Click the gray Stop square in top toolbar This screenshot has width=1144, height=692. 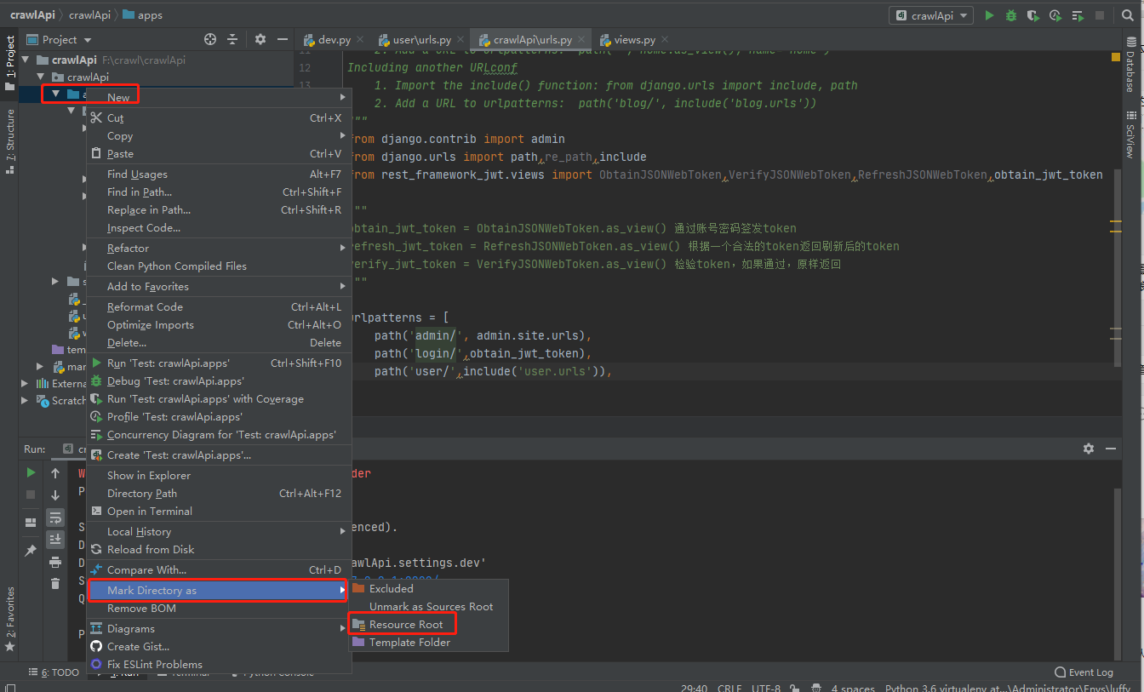pos(1100,15)
